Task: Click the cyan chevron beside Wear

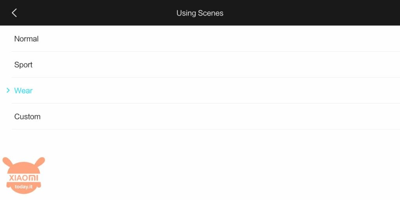Action: 8,90
